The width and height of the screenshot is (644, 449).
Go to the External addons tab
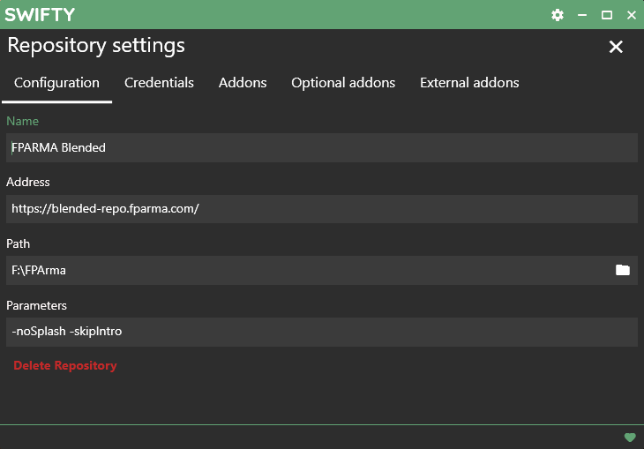tap(469, 83)
